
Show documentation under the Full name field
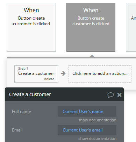click(x=97, y=120)
